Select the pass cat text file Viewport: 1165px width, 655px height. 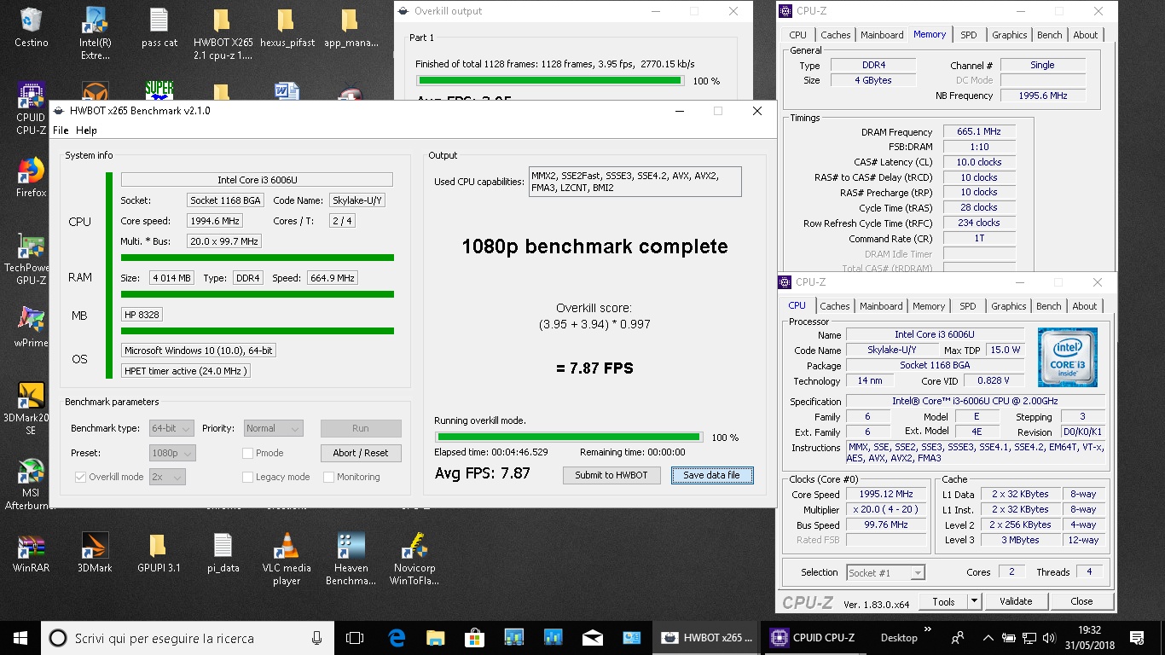click(x=159, y=27)
